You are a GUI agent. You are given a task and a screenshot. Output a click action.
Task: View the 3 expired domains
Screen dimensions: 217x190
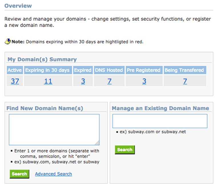pos(83,81)
